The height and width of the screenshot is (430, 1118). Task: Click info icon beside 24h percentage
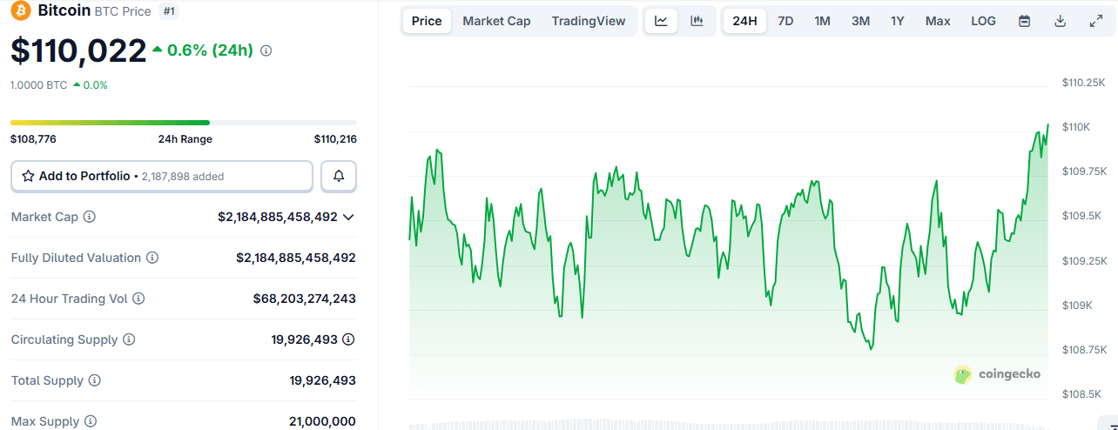tap(266, 50)
